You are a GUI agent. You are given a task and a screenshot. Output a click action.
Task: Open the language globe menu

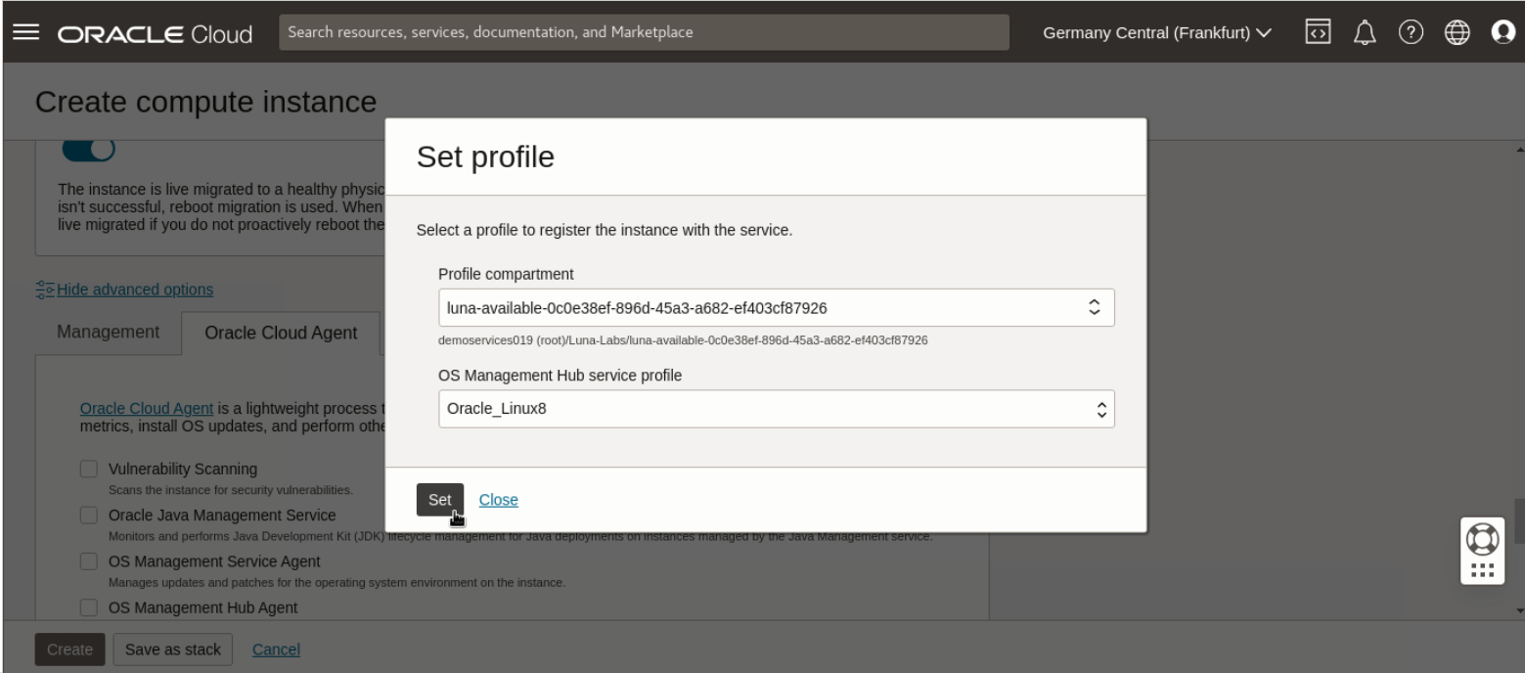[1457, 32]
